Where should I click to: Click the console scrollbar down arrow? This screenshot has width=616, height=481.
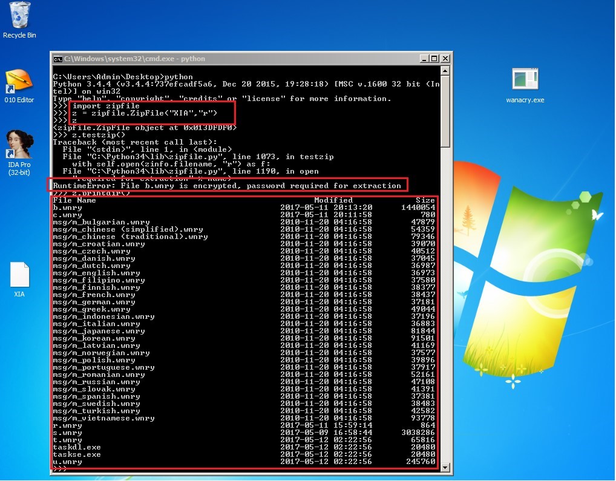(445, 468)
